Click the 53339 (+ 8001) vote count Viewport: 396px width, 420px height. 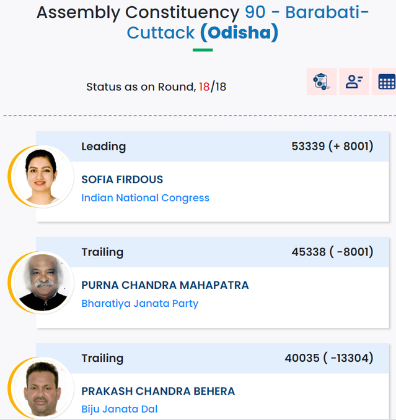332,146
